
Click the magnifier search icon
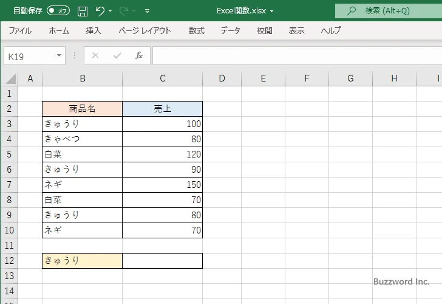click(351, 11)
